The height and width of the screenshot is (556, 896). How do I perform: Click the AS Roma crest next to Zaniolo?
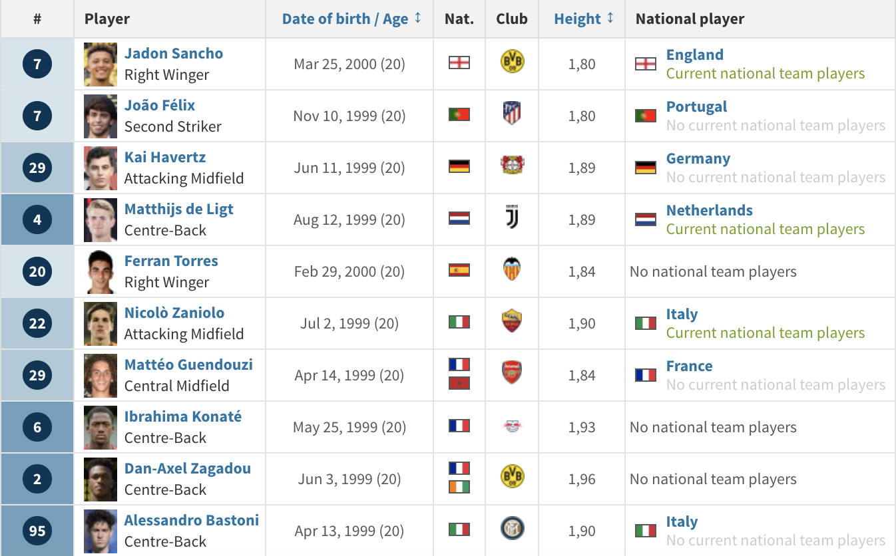point(512,322)
